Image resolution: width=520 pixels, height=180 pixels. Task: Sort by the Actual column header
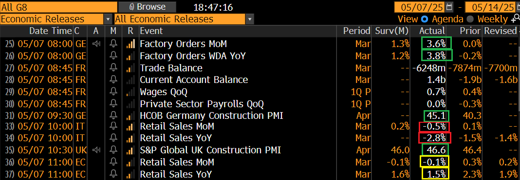(x=432, y=31)
